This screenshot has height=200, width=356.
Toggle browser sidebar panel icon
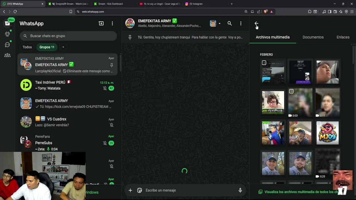330,11
